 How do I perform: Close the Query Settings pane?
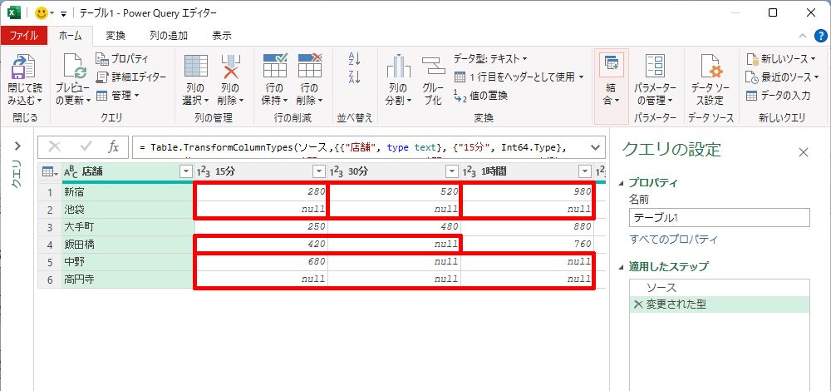[x=803, y=152]
